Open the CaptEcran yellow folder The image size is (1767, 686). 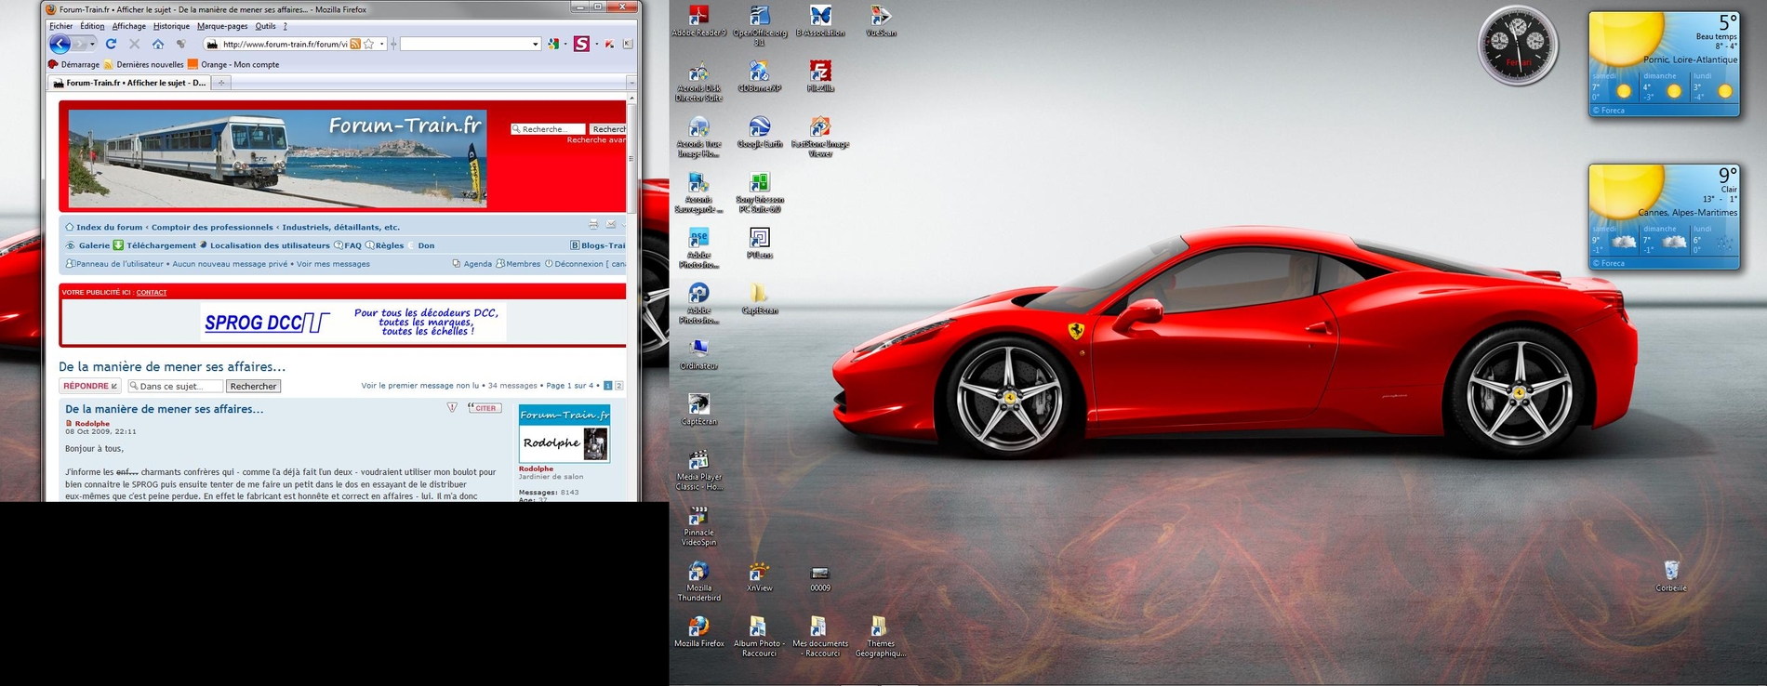pos(760,299)
